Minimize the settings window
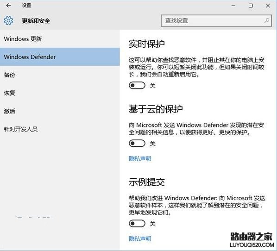The height and width of the screenshot is (251, 277). click(x=233, y=6)
